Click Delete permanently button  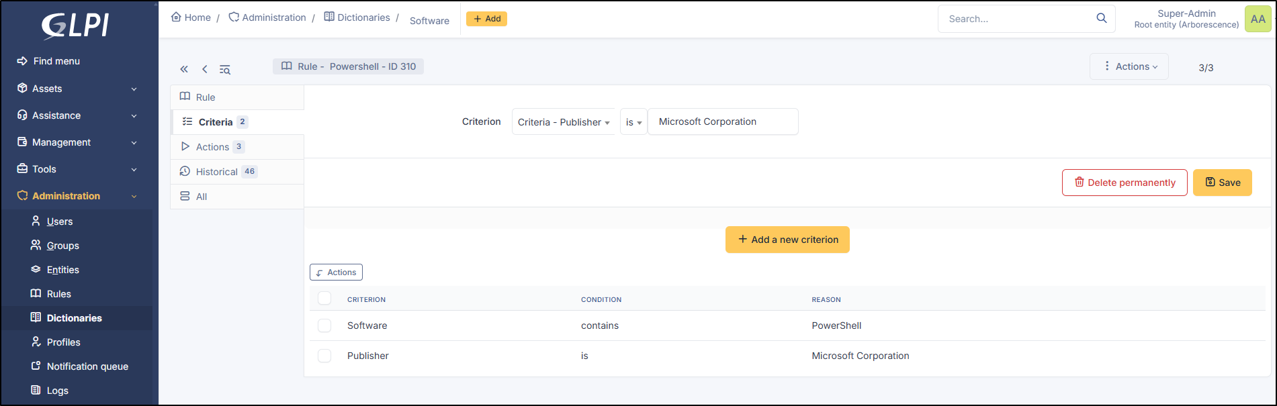[x=1125, y=183]
